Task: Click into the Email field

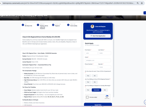Action: pyautogui.click(x=98, y=60)
